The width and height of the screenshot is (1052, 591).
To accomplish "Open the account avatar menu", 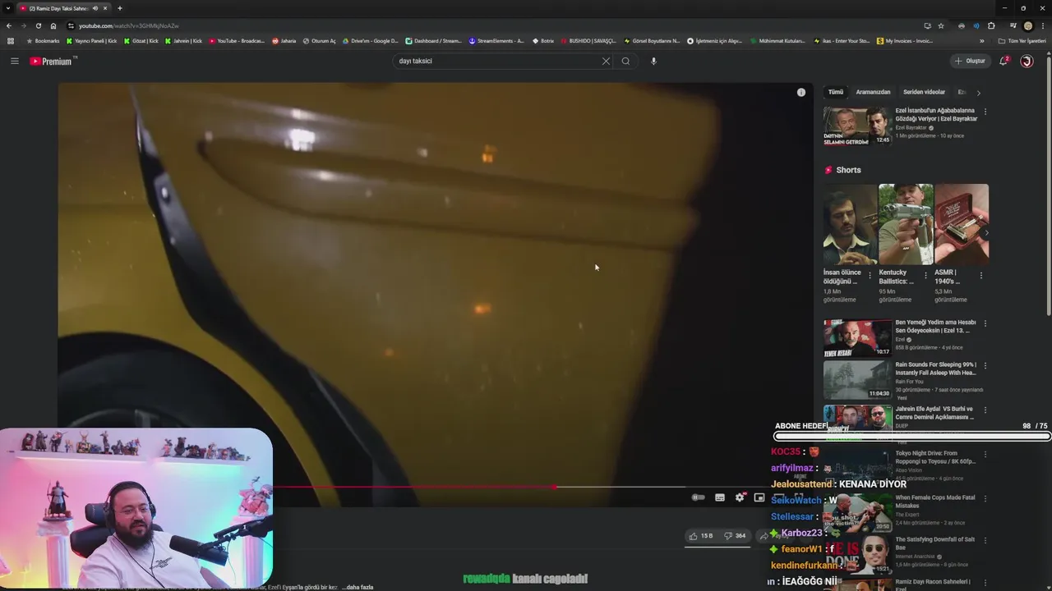I will [x=1027, y=61].
